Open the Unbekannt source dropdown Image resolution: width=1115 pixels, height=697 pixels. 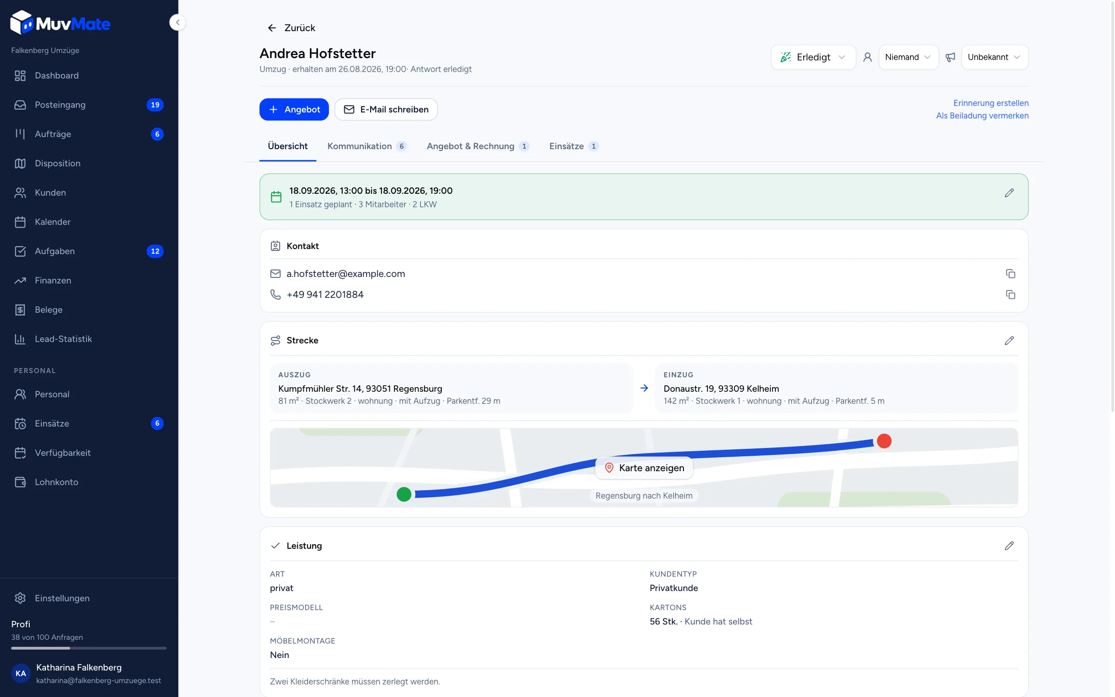tap(994, 57)
